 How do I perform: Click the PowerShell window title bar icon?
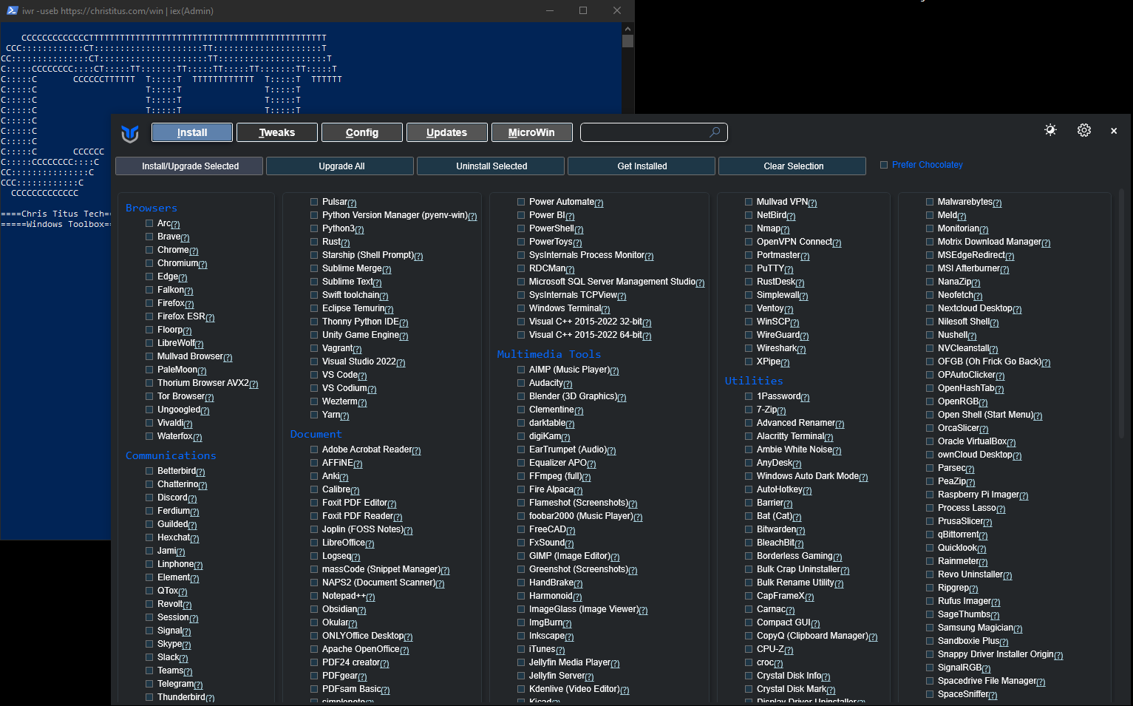click(x=13, y=10)
